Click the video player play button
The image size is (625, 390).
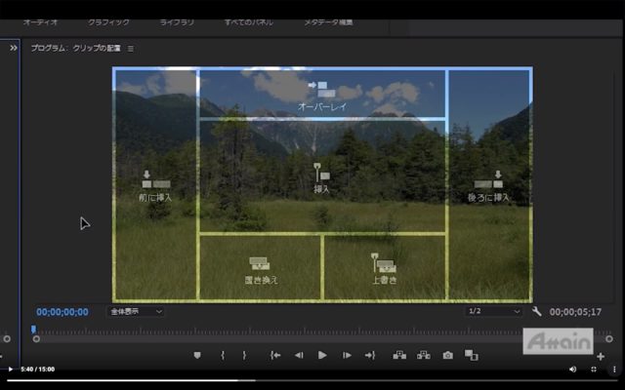pos(11,370)
